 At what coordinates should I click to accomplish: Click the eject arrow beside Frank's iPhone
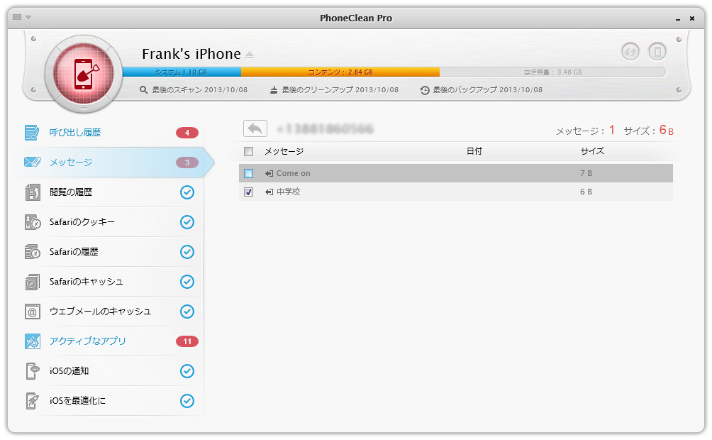point(250,55)
